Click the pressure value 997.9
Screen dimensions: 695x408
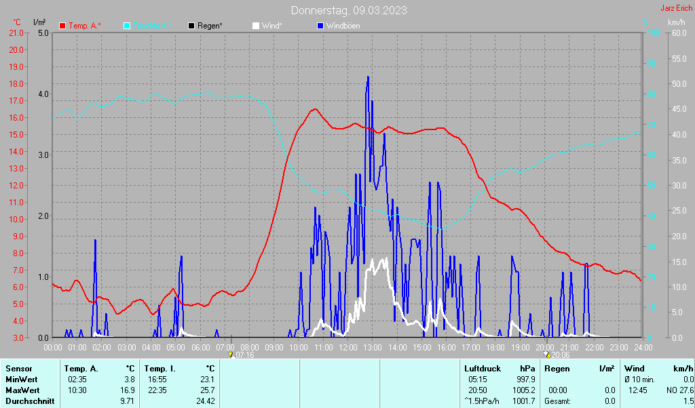click(526, 380)
